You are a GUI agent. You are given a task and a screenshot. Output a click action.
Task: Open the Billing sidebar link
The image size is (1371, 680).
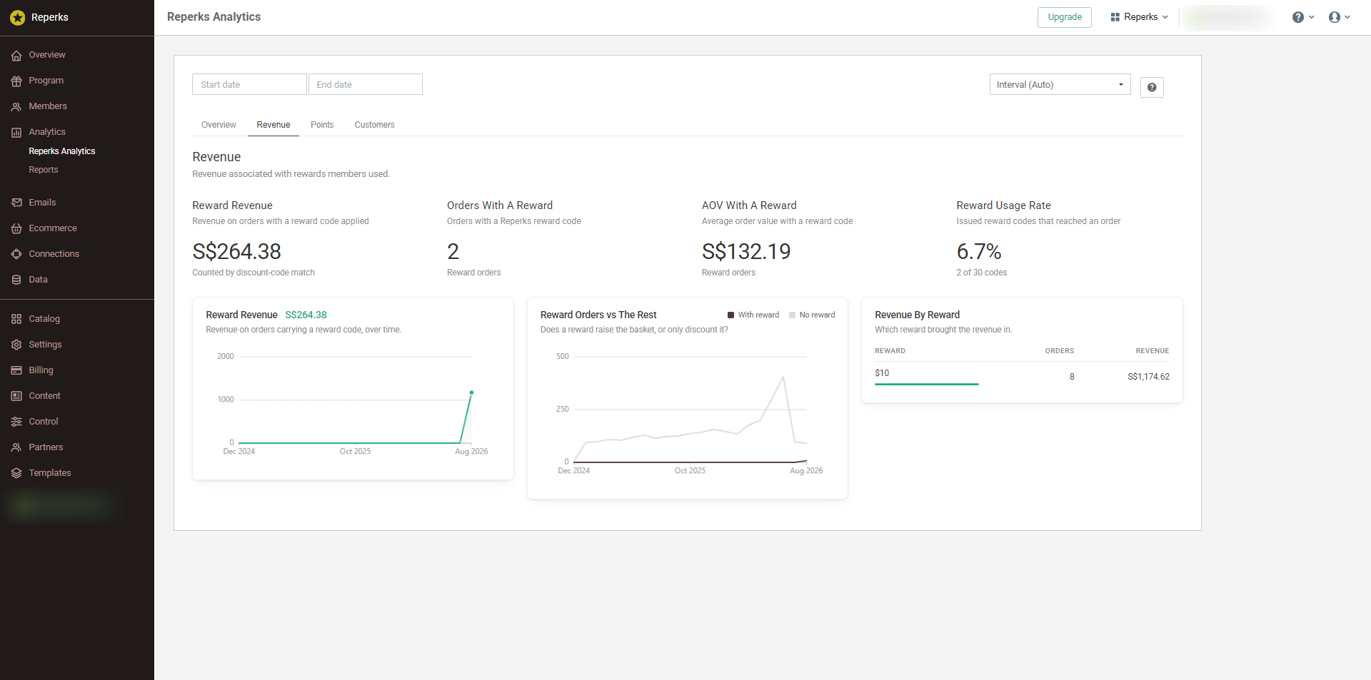(41, 370)
